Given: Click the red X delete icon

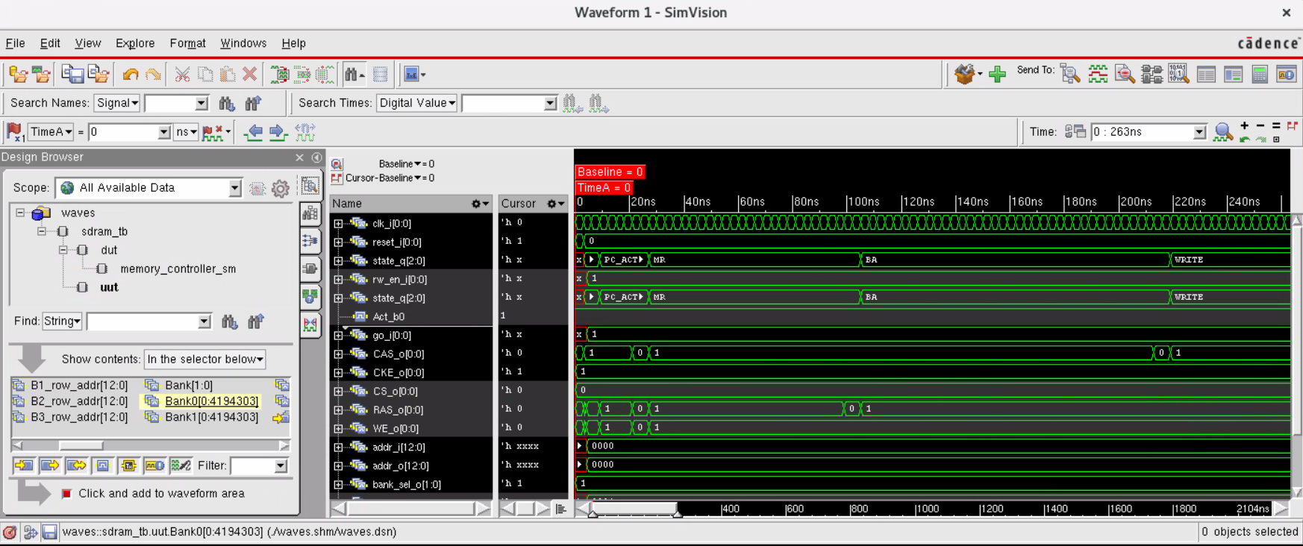Looking at the screenshot, I should 250,74.
